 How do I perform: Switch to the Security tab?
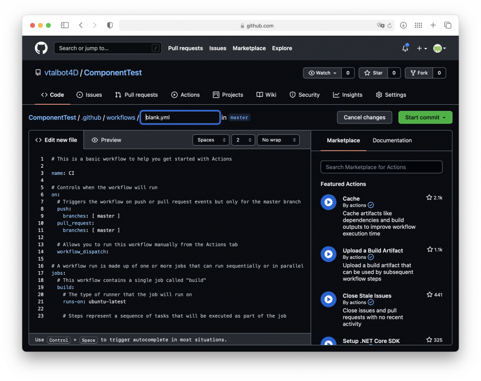(304, 95)
